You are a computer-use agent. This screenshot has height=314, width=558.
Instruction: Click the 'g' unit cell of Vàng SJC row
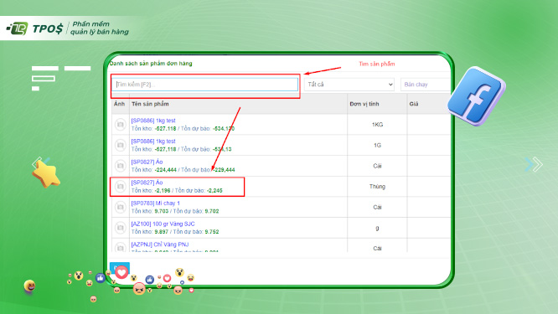click(377, 228)
